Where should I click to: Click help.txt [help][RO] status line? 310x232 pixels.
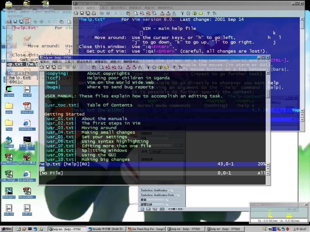pos(152,164)
